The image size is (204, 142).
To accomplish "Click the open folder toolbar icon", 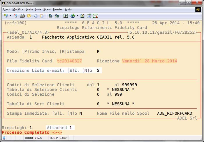I will tap(29, 16).
